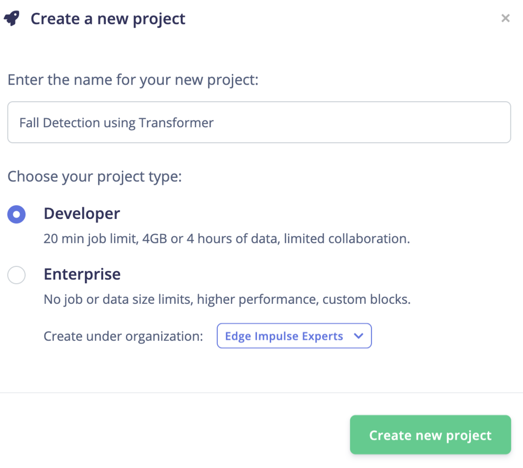Click the empty area right of the name text
This screenshot has width=523, height=468.
(361, 123)
